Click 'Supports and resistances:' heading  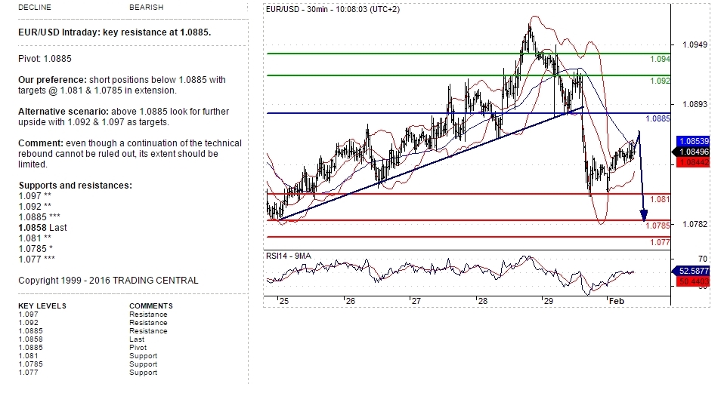pyautogui.click(x=76, y=186)
